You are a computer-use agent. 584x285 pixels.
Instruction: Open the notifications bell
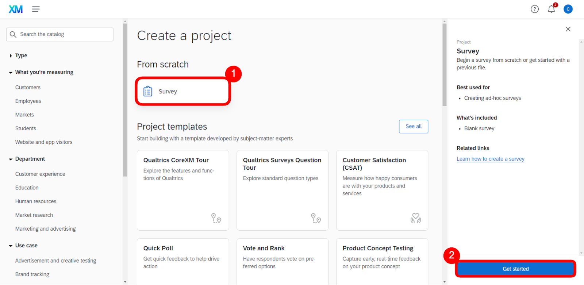click(x=551, y=9)
